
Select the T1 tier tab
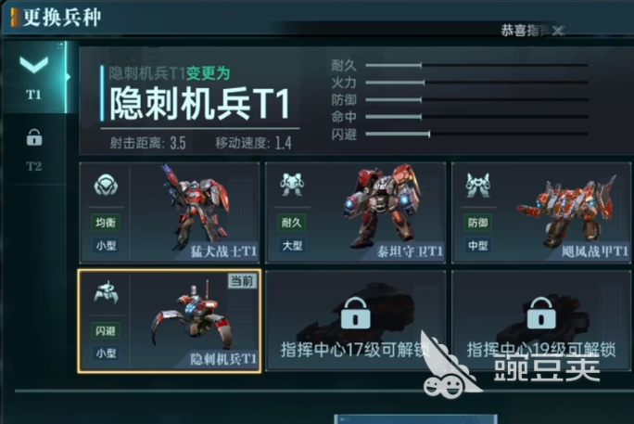[x=34, y=77]
